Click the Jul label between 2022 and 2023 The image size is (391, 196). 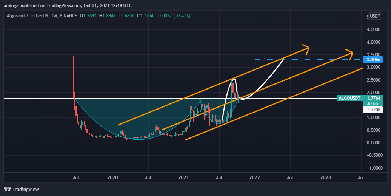pos(290,177)
